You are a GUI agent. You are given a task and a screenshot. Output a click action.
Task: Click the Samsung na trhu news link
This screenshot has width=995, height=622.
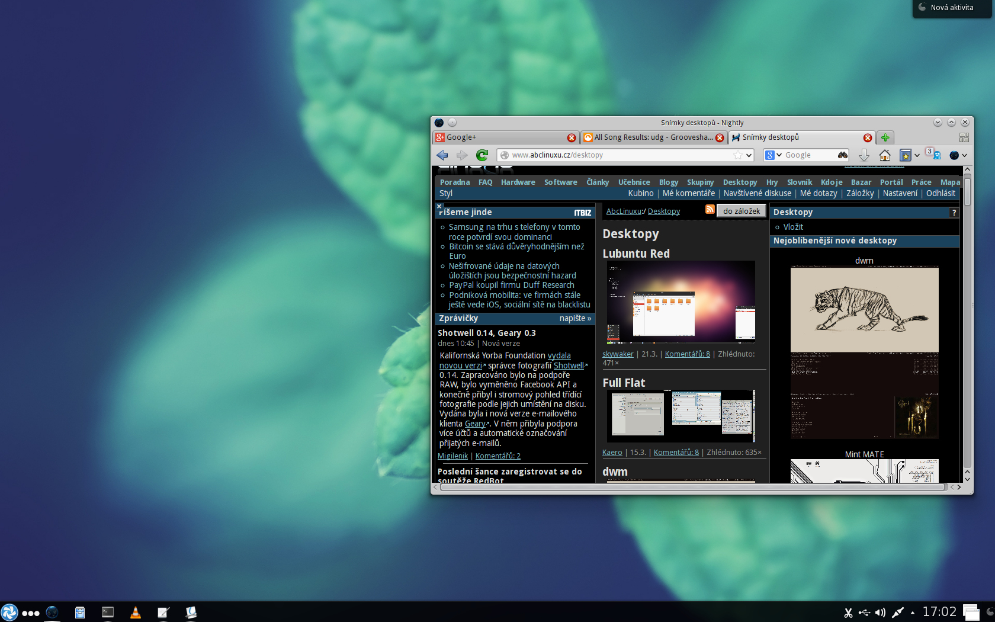coord(514,232)
